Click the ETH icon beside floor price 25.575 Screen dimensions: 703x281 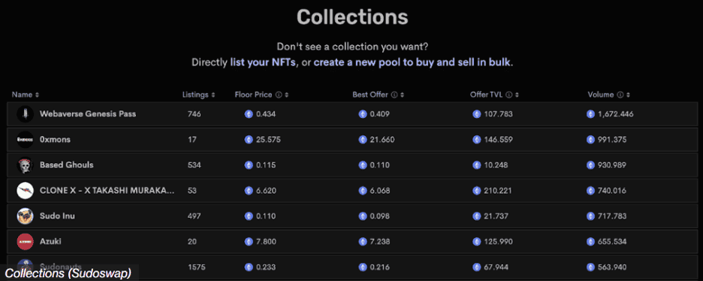(x=249, y=140)
